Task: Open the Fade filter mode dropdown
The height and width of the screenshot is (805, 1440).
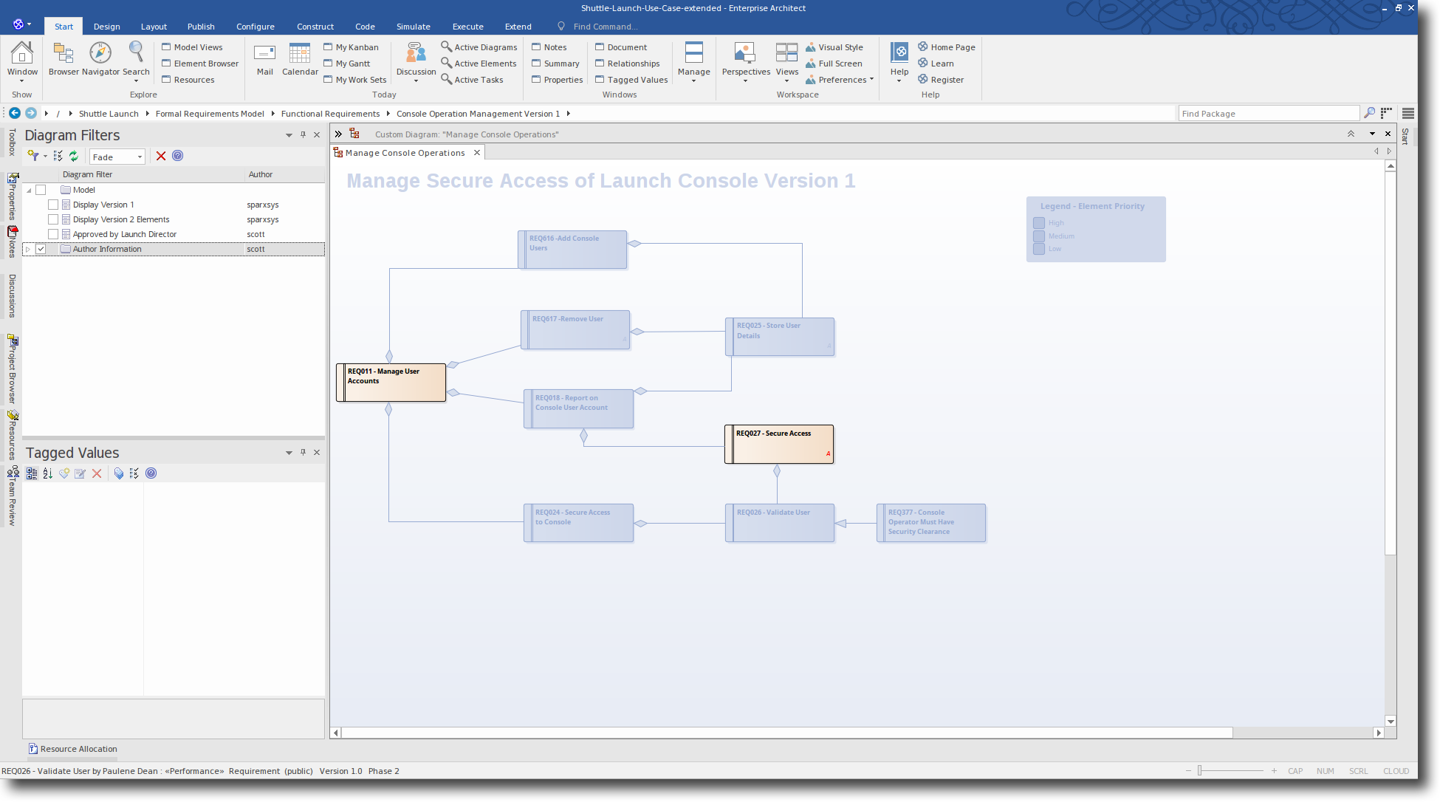Action: (139, 156)
